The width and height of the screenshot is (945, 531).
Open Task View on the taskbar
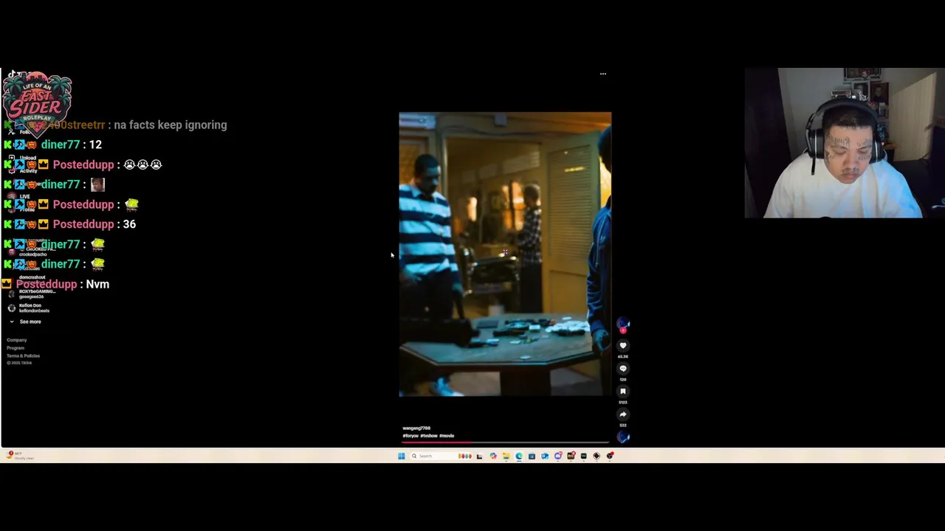(x=479, y=456)
